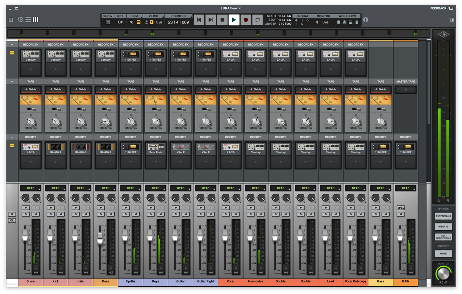Add Record FX in Kick's empty plus slot
462x294 pixels.
click(56, 69)
